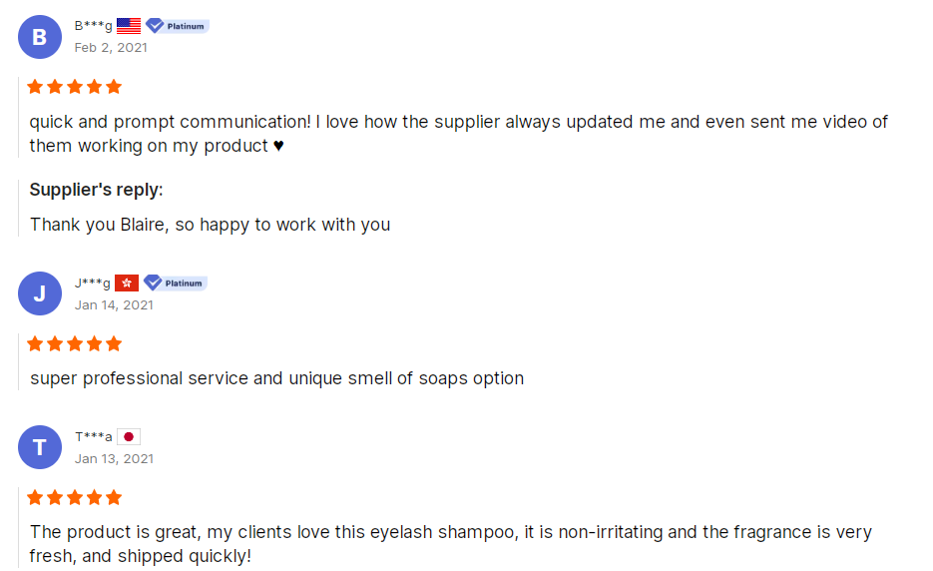Click Platinum badge beside J***g

175,283
